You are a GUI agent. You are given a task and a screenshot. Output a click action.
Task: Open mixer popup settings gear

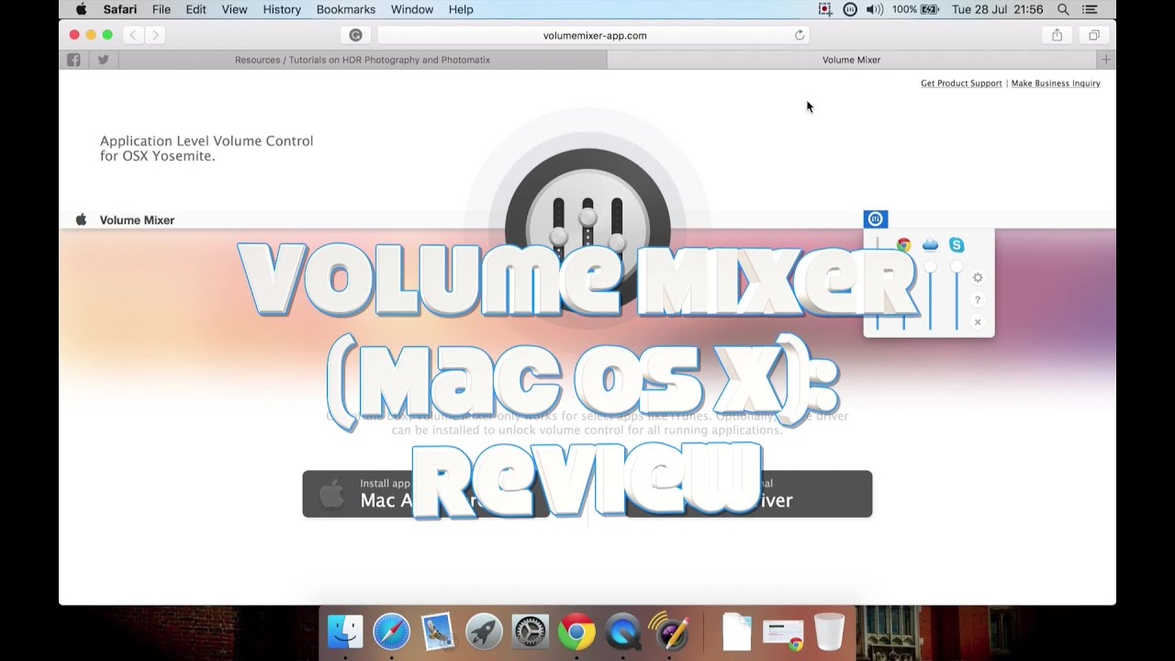coord(978,277)
